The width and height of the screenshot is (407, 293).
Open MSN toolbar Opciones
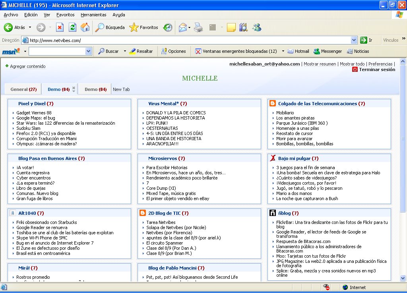coord(173,51)
